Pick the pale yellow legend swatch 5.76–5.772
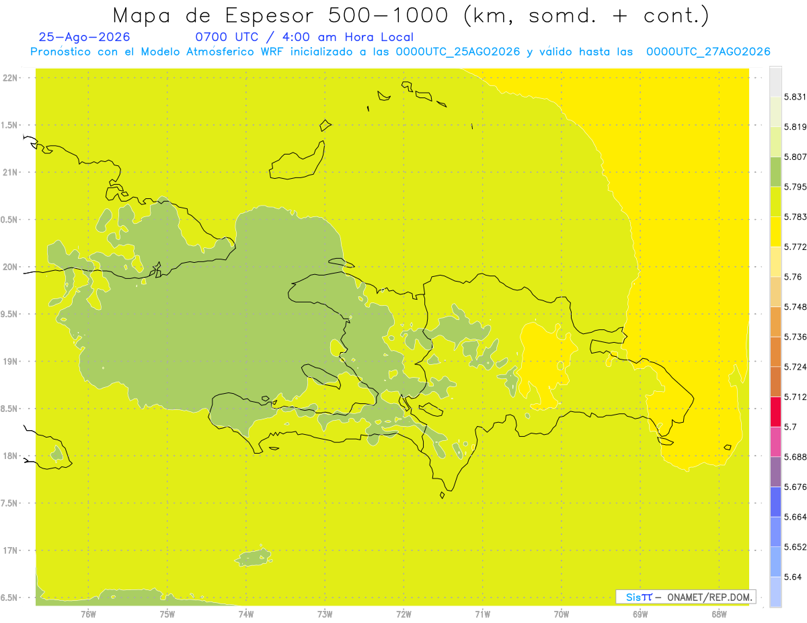The height and width of the screenshot is (623, 807). (775, 261)
